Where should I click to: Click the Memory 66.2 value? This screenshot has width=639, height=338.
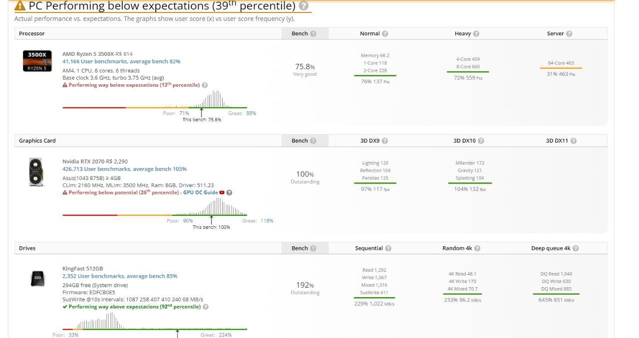[x=375, y=56]
